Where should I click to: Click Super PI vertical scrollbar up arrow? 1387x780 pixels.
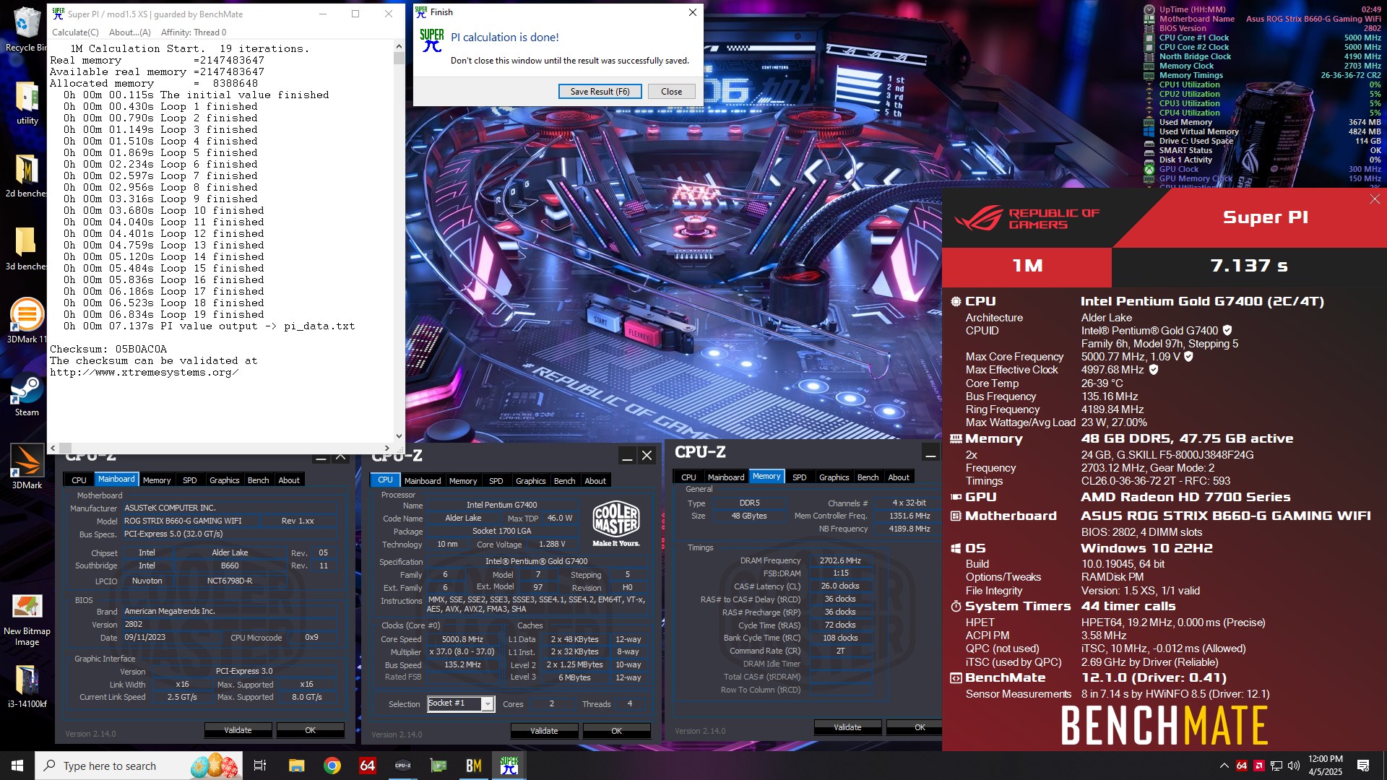tap(399, 46)
